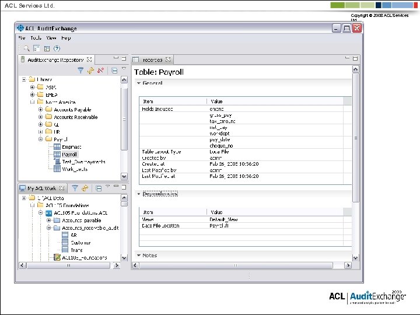
Task: Select the Properties tab
Action: click(x=153, y=60)
